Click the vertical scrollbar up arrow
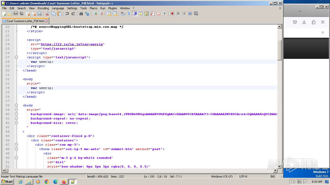This screenshot has height=185, width=330. 279,26
